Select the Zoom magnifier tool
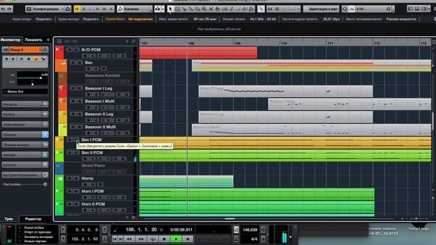The height and width of the screenshot is (245, 436). (x=204, y=9)
